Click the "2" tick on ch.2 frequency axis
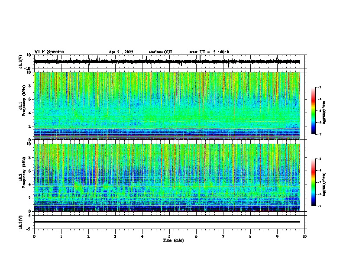 [x=30, y=198]
